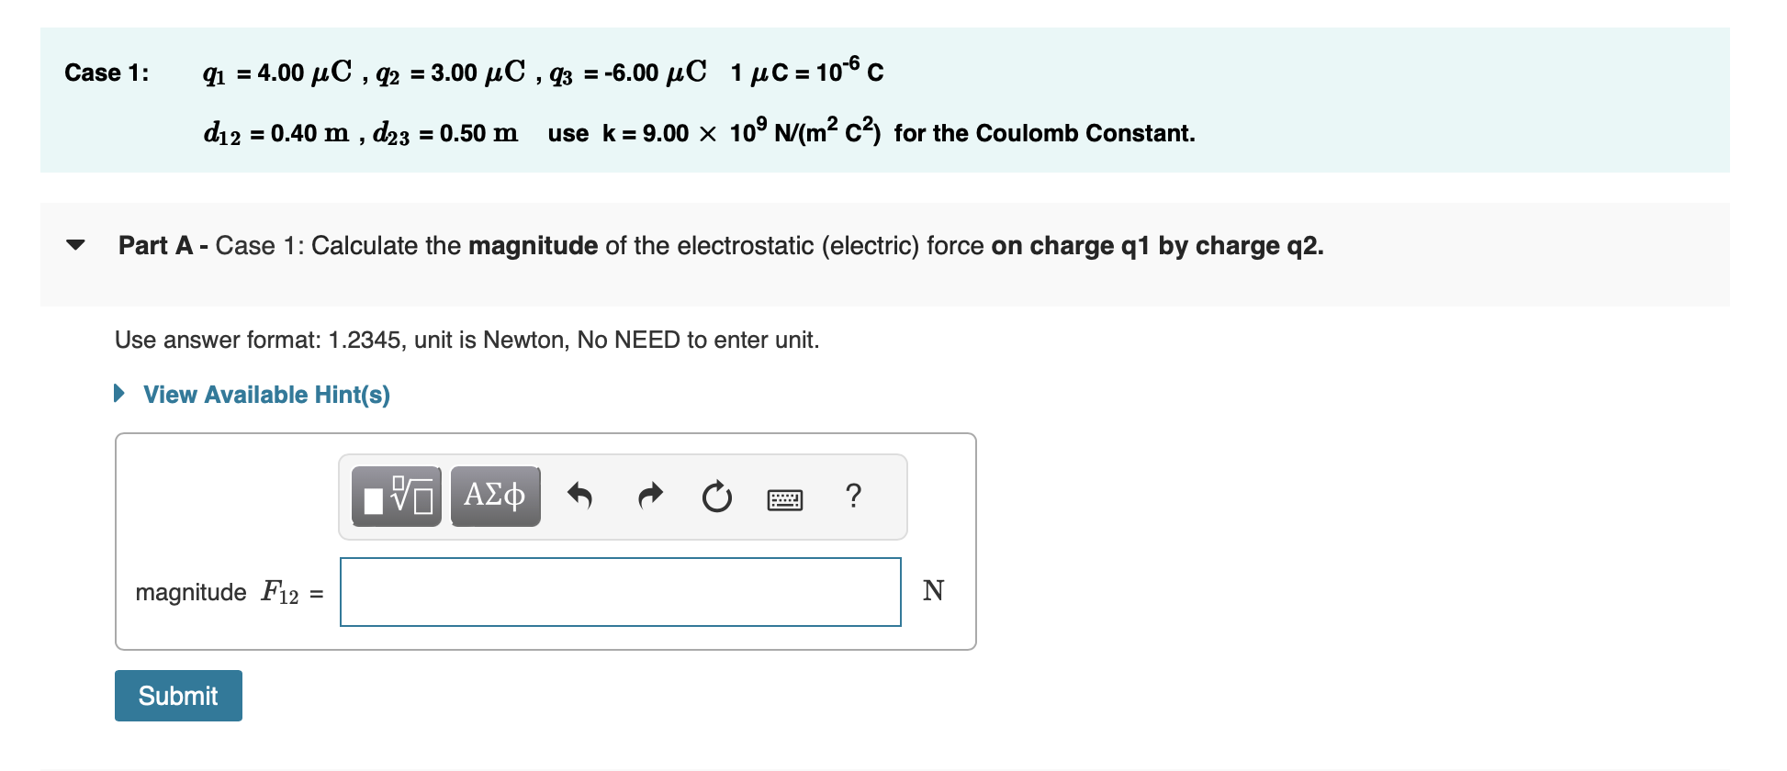Reset the answer field using the circular arrow

(x=717, y=496)
